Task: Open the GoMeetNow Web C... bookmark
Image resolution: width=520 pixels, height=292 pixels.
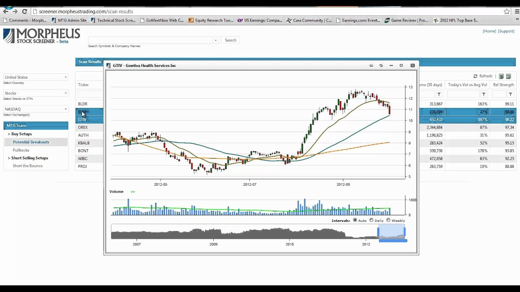Action: click(161, 20)
